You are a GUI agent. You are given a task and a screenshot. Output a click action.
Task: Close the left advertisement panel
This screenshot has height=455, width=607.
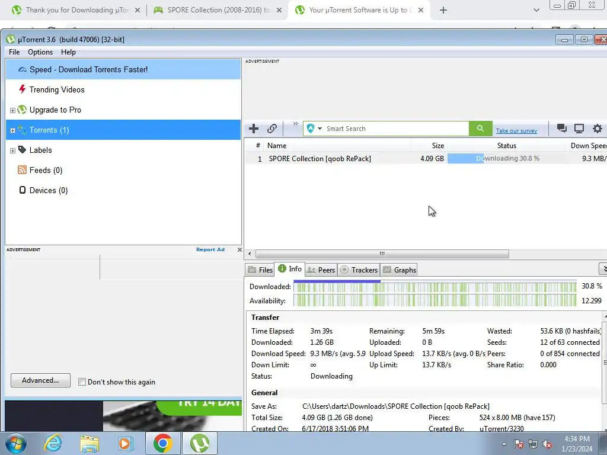(239, 249)
